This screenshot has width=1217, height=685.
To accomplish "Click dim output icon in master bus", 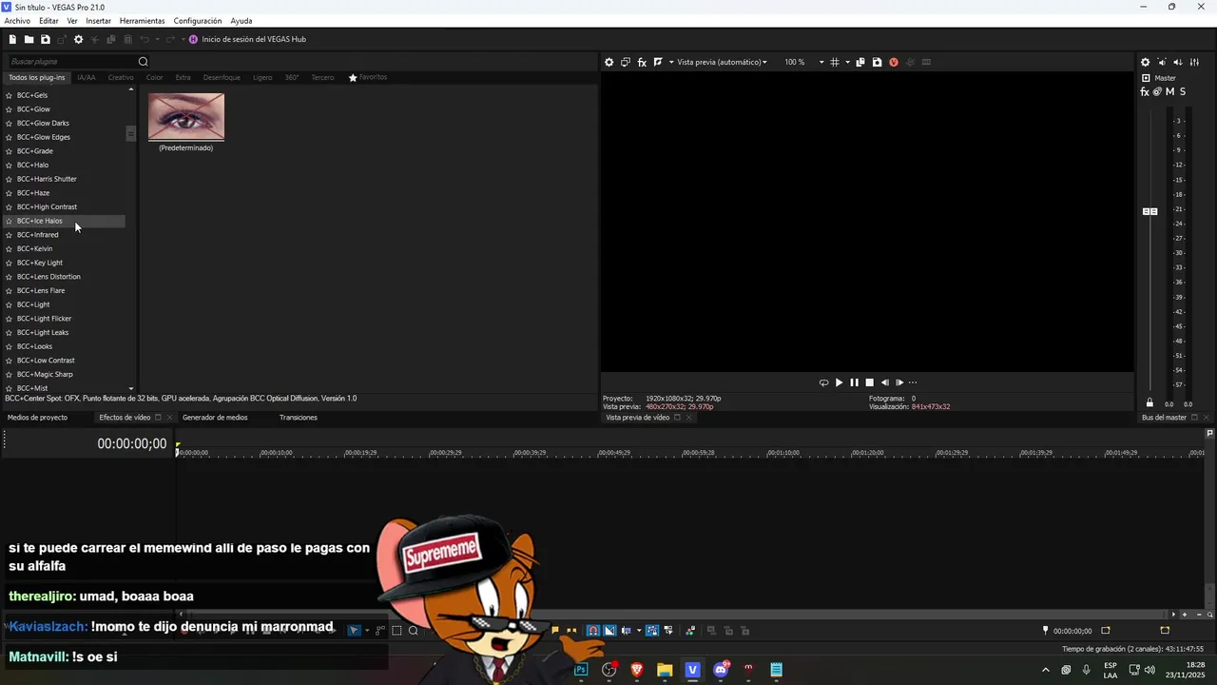I will (1178, 62).
